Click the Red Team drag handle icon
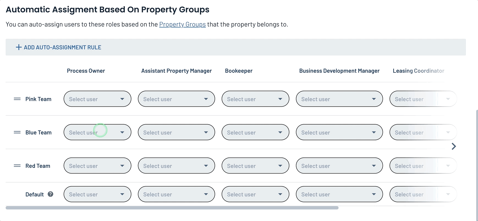Image resolution: width=478 pixels, height=221 pixels. 17,166
